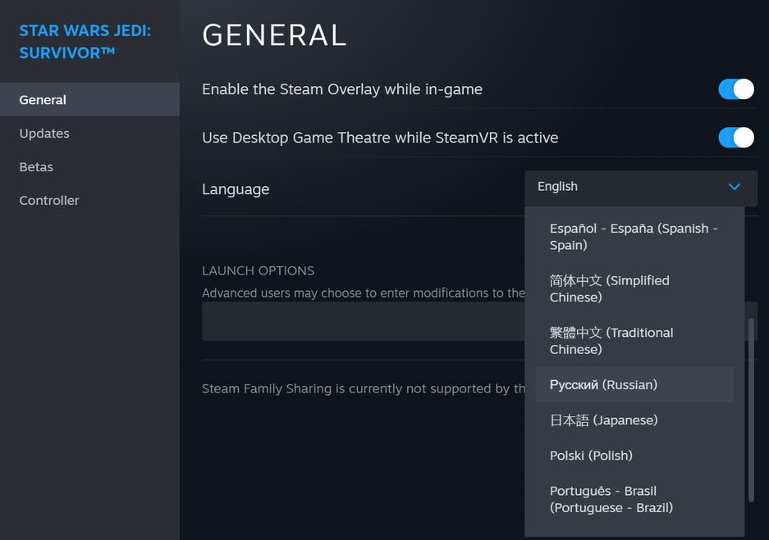Click the STAR WARS JEDI: SURVIVOR title
The height and width of the screenshot is (540, 769).
click(x=85, y=42)
